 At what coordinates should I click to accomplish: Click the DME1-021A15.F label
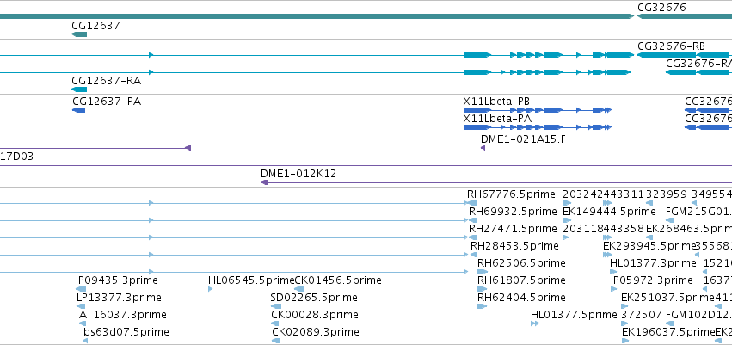pos(523,139)
